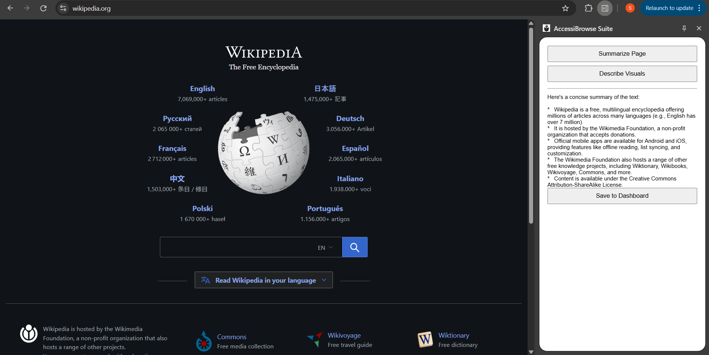
Task: Open the profile avatar S
Action: click(630, 8)
